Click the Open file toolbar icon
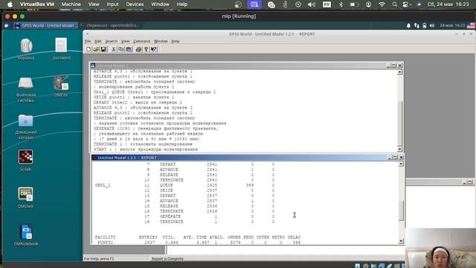The height and width of the screenshot is (268, 476). (x=96, y=49)
